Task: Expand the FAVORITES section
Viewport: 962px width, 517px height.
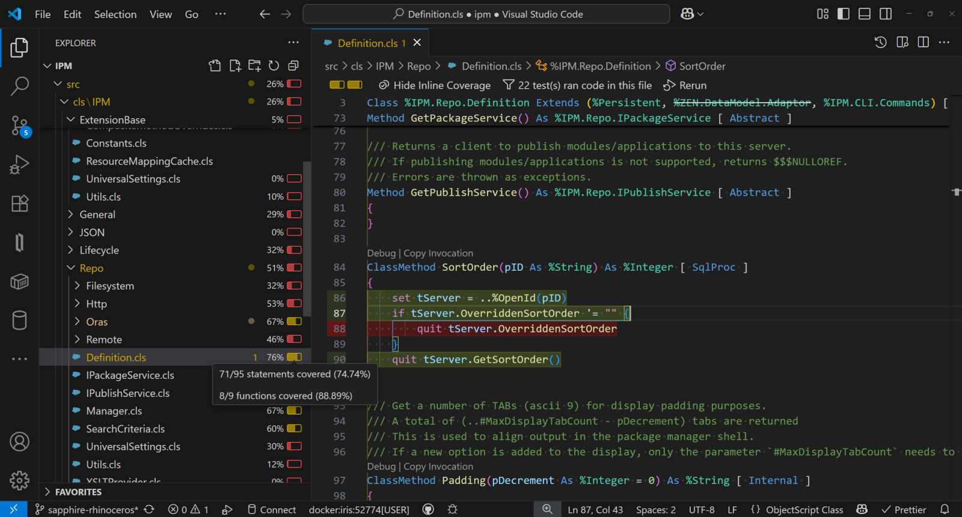Action: pyautogui.click(x=78, y=492)
